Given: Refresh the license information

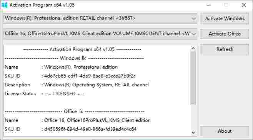Looking at the screenshot, I should (x=225, y=49).
